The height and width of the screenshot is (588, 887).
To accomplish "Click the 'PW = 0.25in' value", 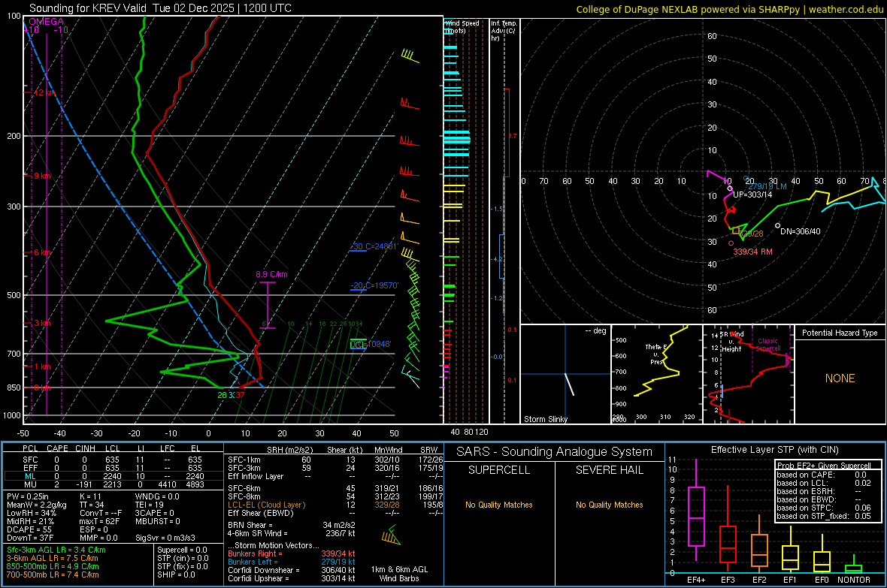I will 28,496.
